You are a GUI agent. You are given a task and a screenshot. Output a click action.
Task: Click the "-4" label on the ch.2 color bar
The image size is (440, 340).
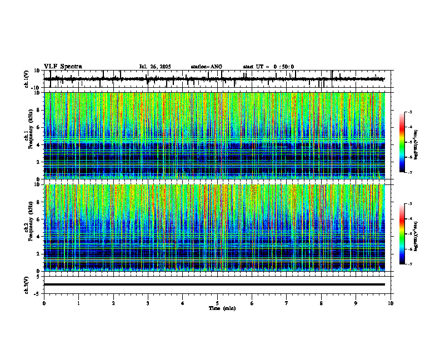pyautogui.click(x=410, y=219)
